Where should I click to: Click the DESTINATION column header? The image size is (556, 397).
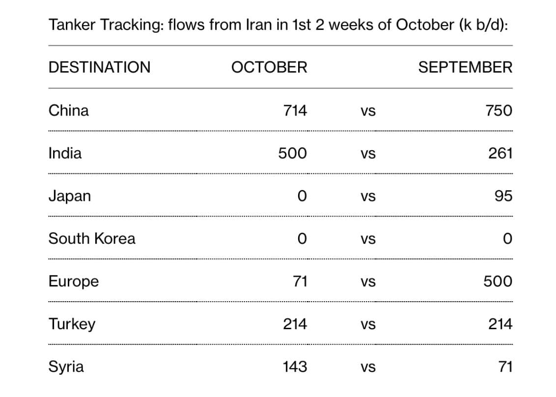click(x=99, y=67)
